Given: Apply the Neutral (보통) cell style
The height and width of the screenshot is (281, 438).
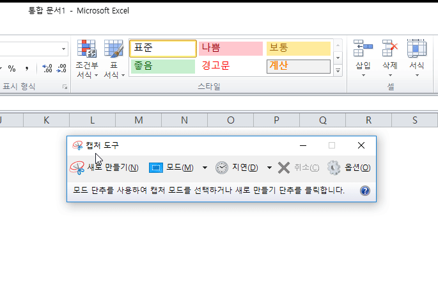Looking at the screenshot, I should point(299,49).
